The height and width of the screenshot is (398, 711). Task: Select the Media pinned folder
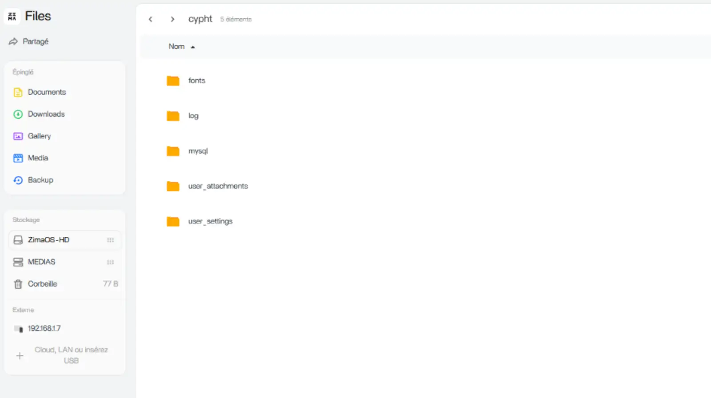coord(38,158)
